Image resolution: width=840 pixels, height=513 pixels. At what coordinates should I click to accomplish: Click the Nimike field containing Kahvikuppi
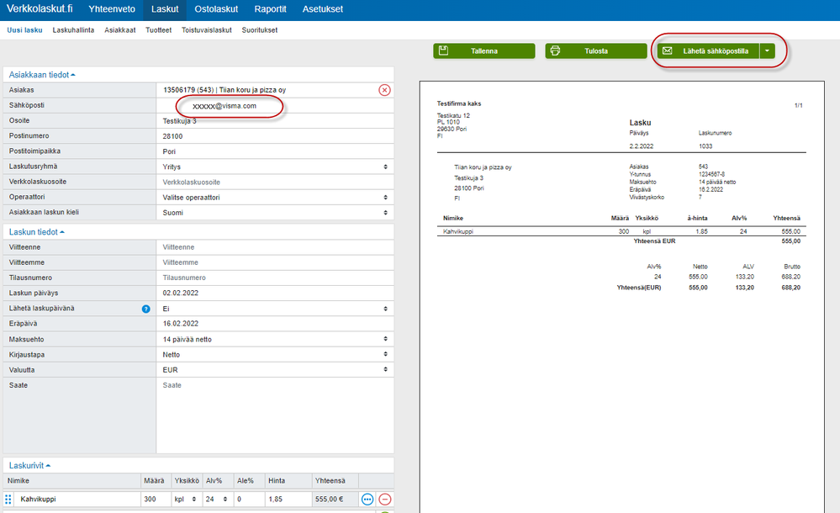pyautogui.click(x=77, y=499)
